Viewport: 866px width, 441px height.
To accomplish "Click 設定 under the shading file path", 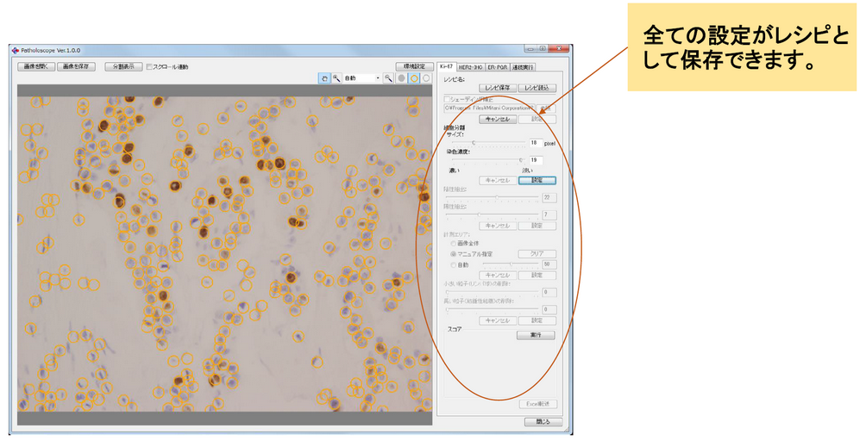I will (537, 119).
